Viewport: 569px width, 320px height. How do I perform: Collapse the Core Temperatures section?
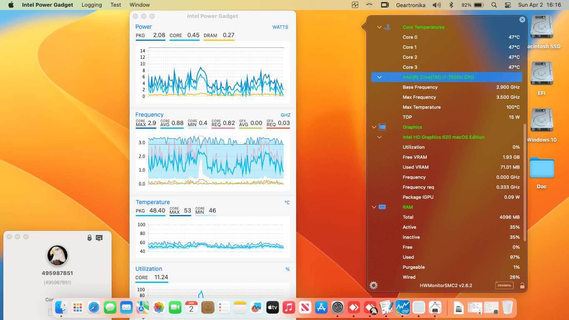point(379,27)
